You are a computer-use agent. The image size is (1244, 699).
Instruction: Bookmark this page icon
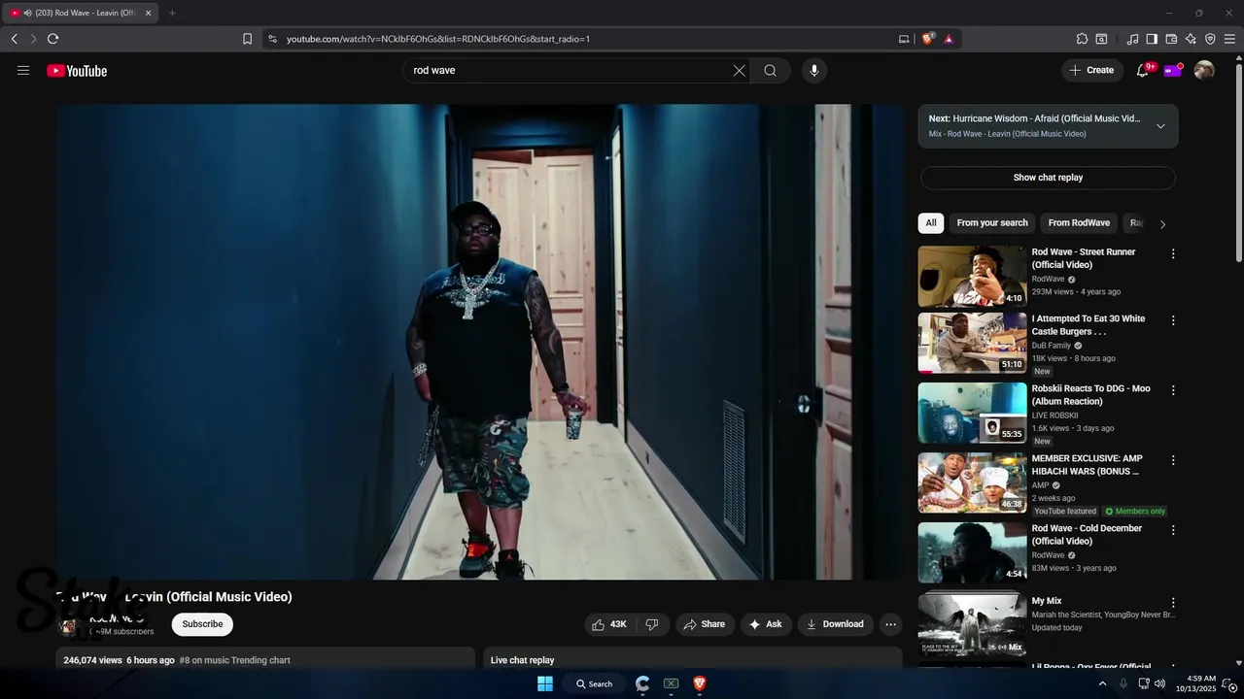[x=247, y=39]
